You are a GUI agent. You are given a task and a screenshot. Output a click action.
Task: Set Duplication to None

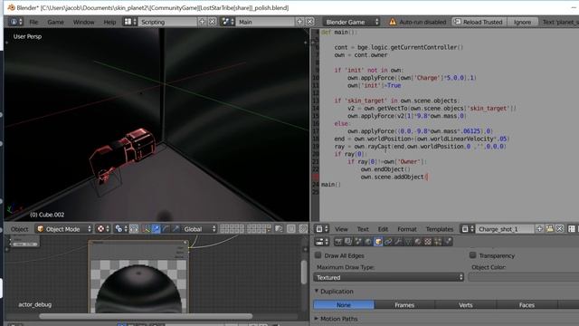point(344,305)
